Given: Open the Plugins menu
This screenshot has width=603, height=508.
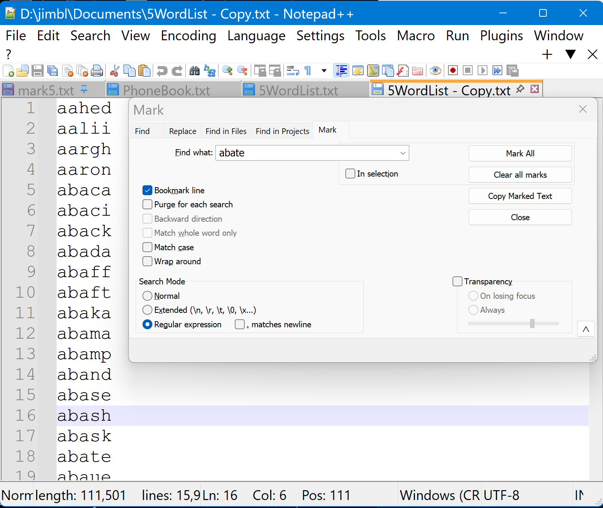Looking at the screenshot, I should [x=501, y=36].
